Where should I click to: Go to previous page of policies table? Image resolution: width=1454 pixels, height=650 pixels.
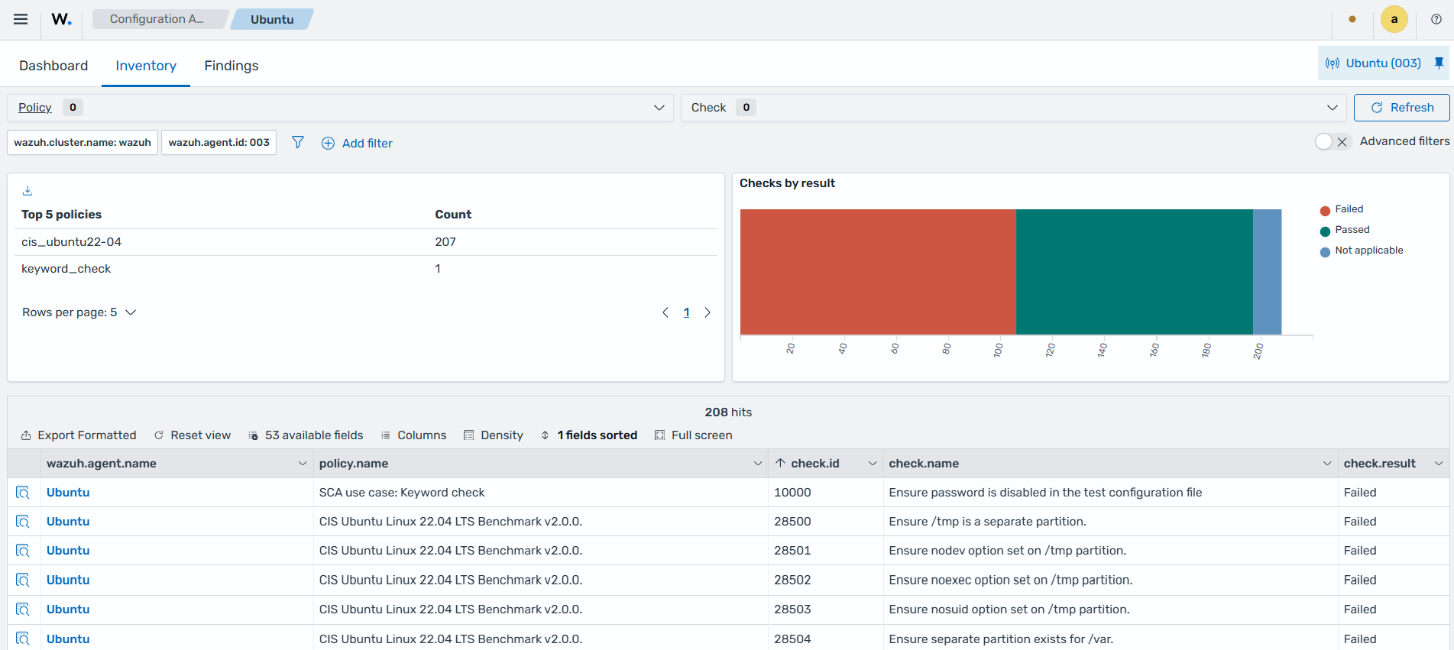coord(665,312)
